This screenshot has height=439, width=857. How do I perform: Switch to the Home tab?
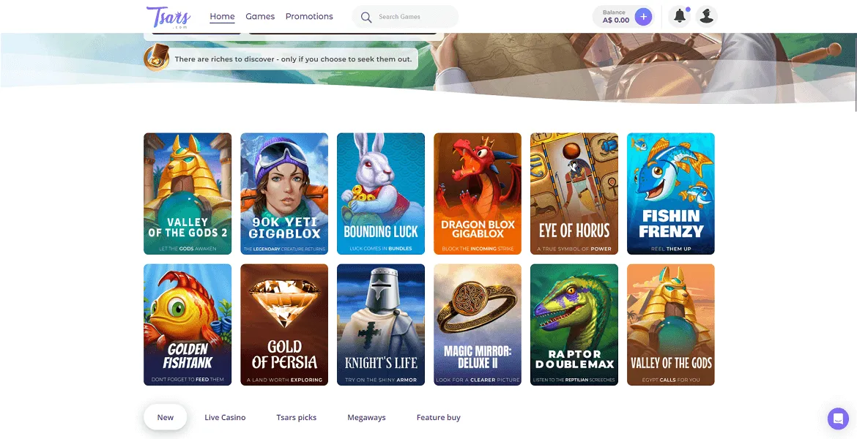point(222,16)
